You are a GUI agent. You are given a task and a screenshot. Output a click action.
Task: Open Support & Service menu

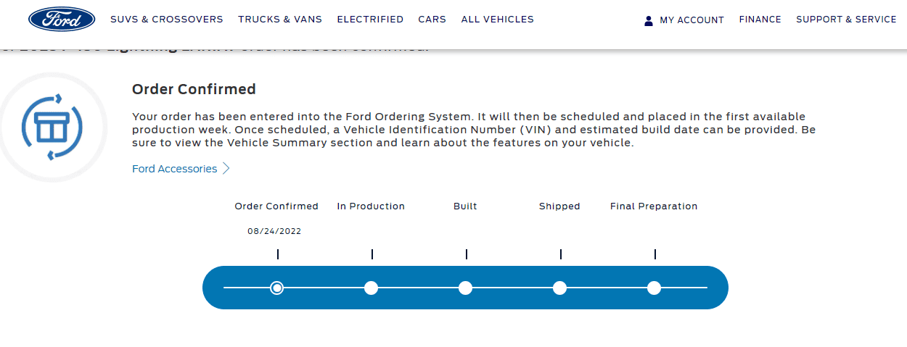(x=846, y=20)
